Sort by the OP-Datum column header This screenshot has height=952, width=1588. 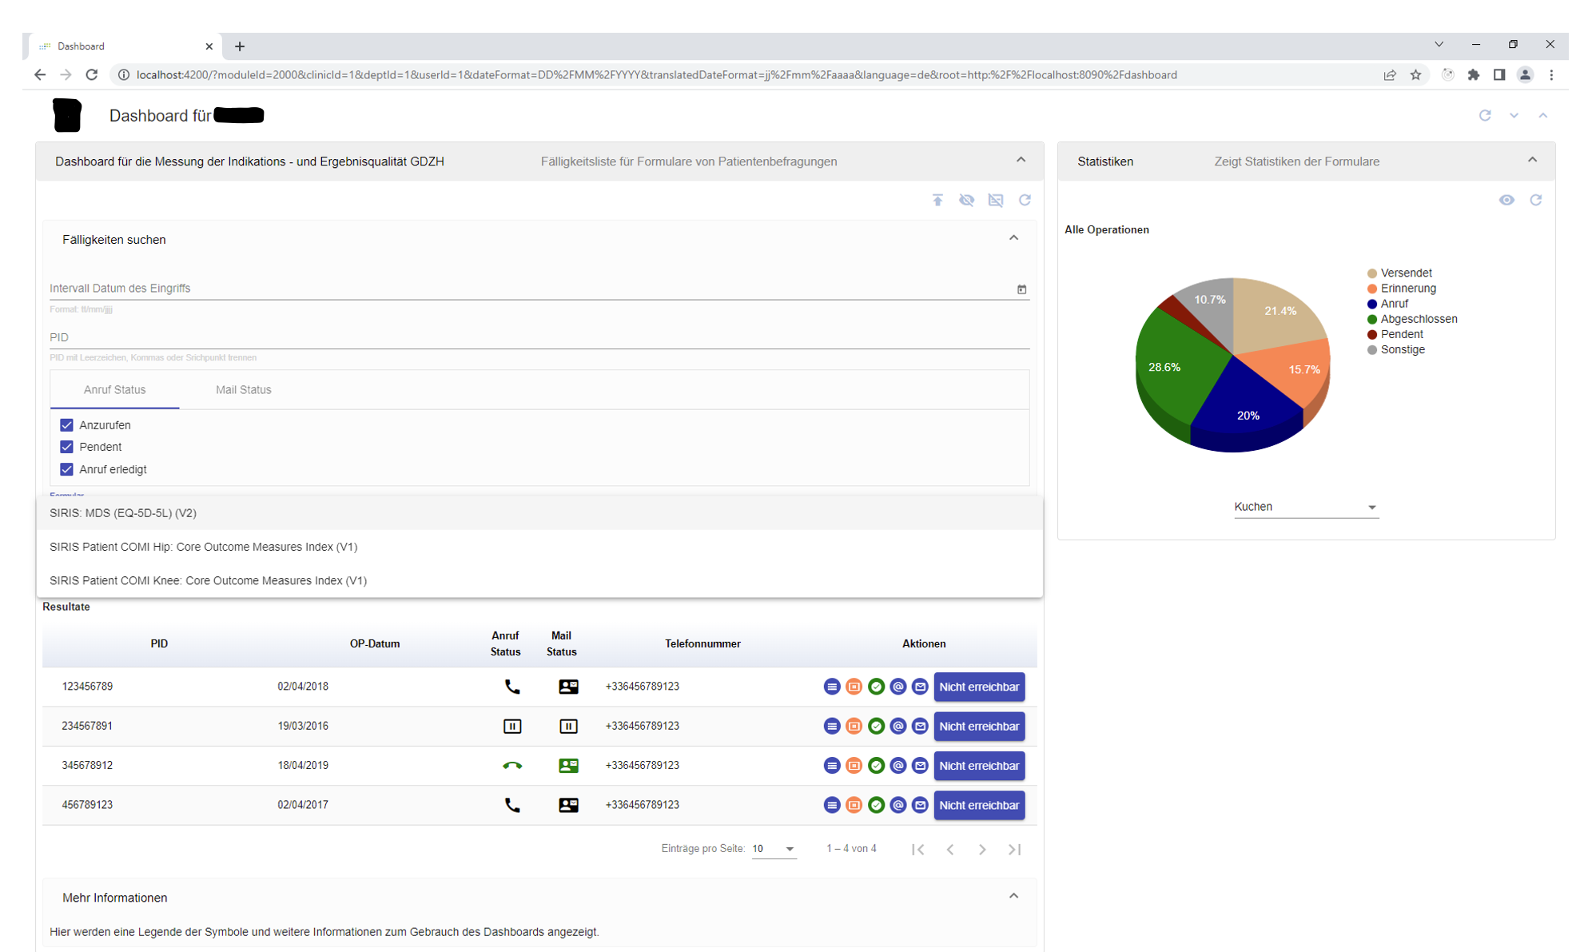click(375, 643)
